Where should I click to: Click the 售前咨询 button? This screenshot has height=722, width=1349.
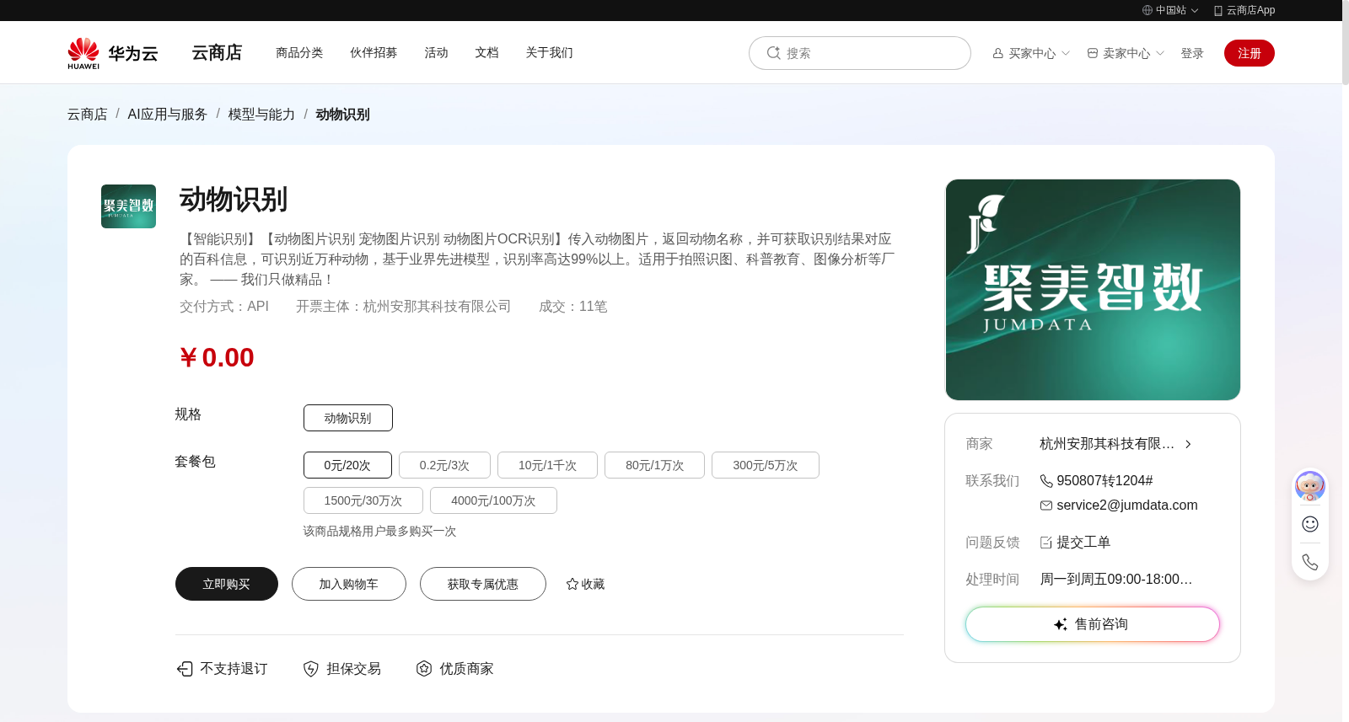(x=1093, y=624)
